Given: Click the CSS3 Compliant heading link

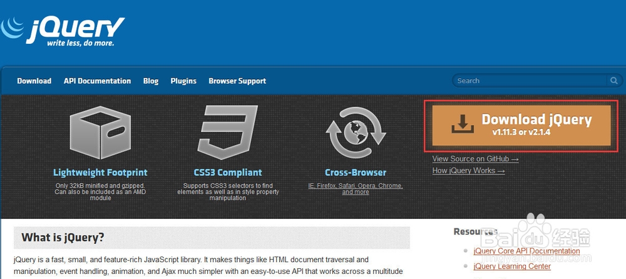Looking at the screenshot, I should coord(228,173).
